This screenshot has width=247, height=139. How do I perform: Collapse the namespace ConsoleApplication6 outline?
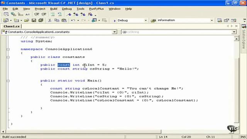coord(8,49)
